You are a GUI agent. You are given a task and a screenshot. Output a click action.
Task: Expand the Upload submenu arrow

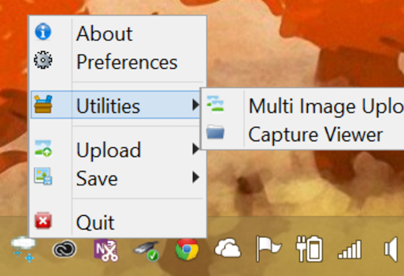(x=196, y=149)
